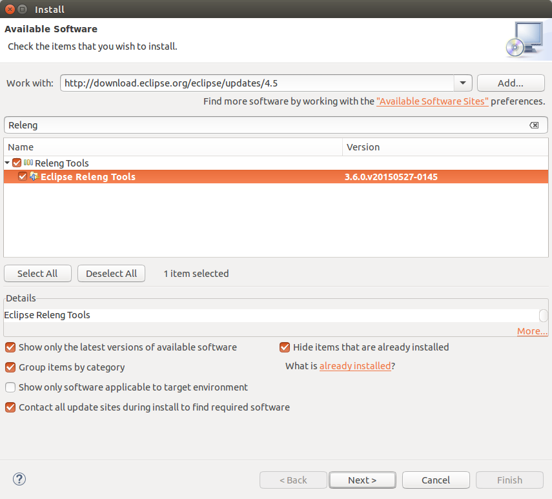Select the Eclipse Releng Tools row
Viewport: 552px width, 499px height.
276,177
